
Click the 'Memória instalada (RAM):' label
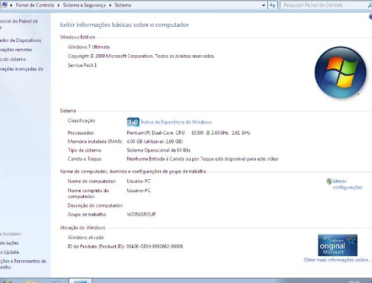coord(95,141)
